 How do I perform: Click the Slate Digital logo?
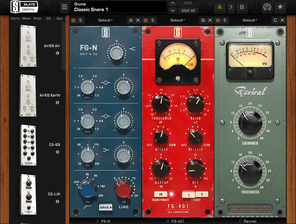tap(24, 7)
